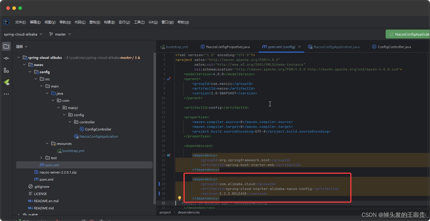430x221 pixels.
Task: Click the dependencies breadcrumb
Action: point(189,212)
